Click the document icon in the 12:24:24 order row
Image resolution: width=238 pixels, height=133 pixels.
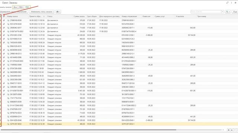click(x=8, y=31)
